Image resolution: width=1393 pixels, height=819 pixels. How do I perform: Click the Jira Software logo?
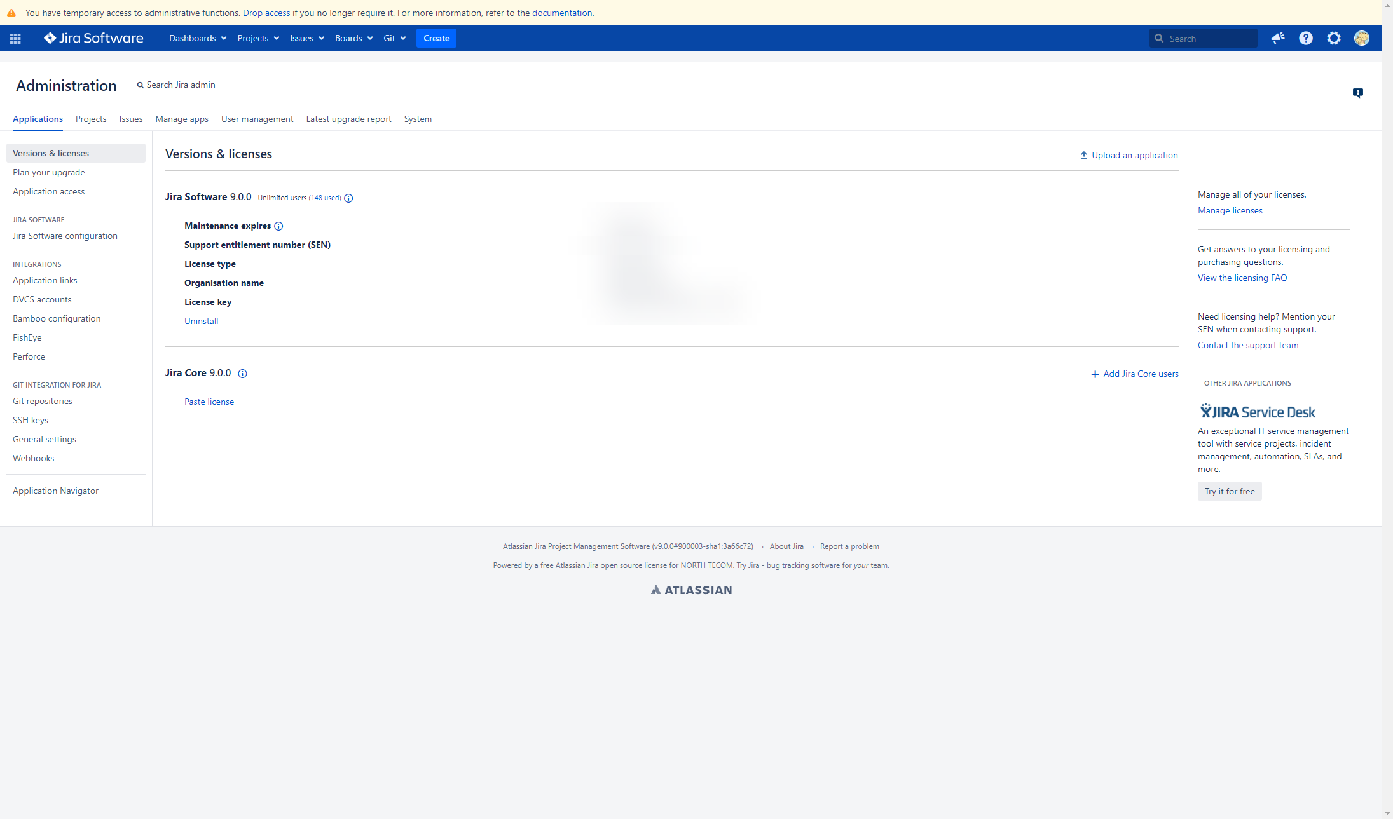[93, 38]
